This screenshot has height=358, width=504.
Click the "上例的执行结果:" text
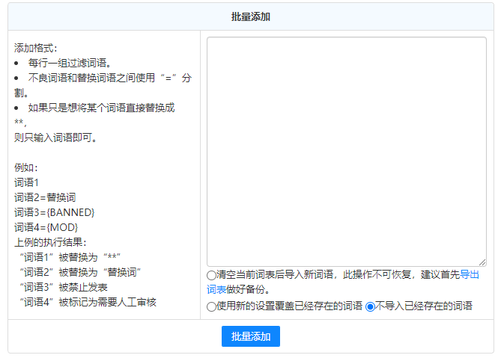coord(50,242)
